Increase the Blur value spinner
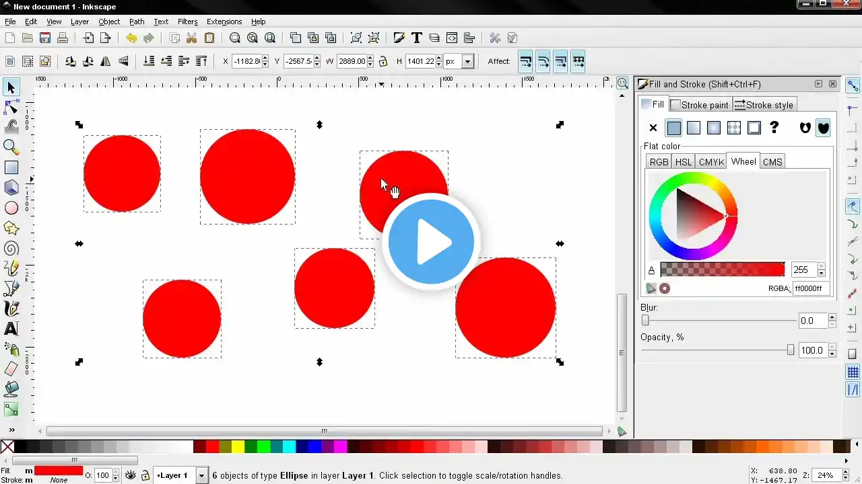Viewport: 862px width, 484px height. click(x=832, y=317)
